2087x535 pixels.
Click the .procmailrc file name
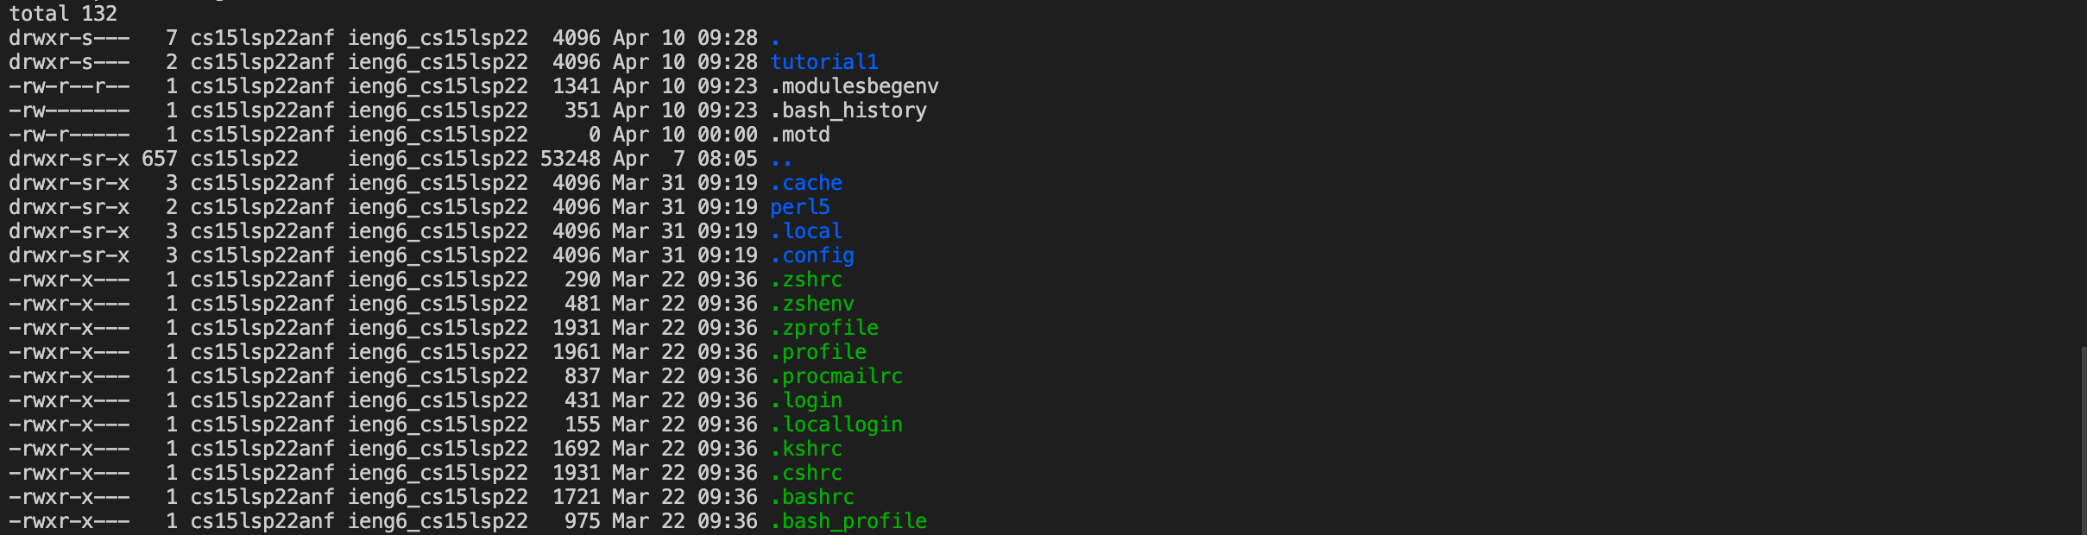pyautogui.click(x=836, y=376)
